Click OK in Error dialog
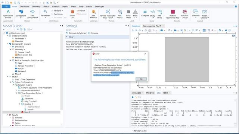Image resolution: width=239 pixels, height=134 pixels. pos(141,79)
